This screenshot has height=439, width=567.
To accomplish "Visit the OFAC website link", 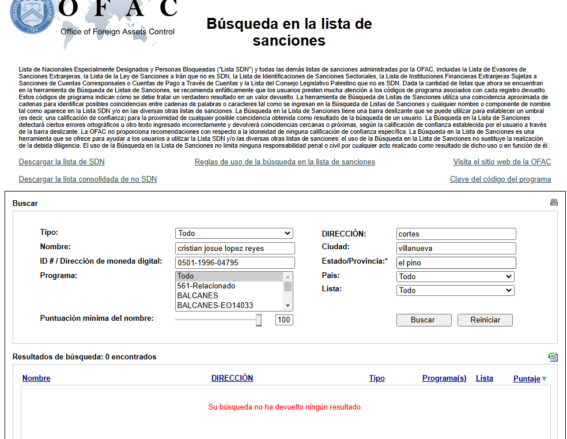I will [502, 162].
